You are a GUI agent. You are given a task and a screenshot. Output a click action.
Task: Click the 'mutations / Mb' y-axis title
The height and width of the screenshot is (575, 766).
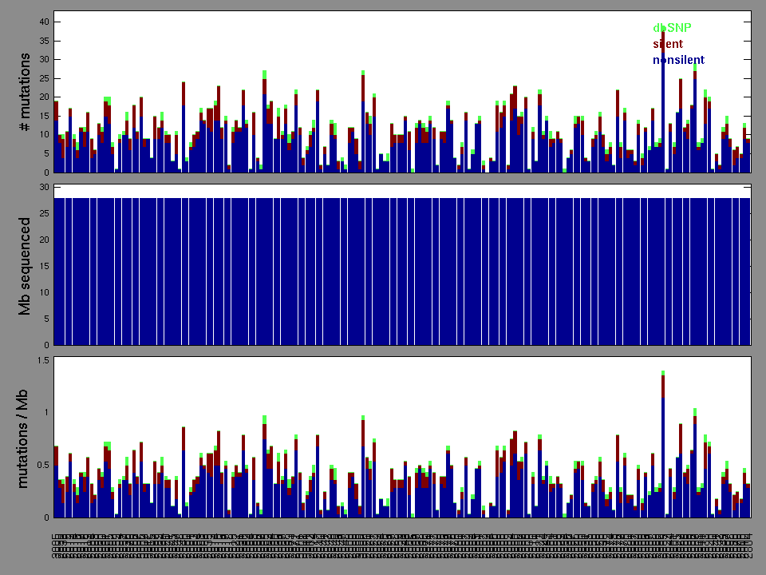[x=26, y=438]
